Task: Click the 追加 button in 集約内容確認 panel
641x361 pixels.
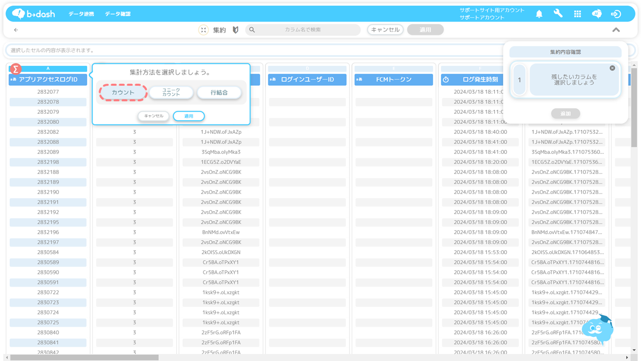Action: [x=565, y=114]
